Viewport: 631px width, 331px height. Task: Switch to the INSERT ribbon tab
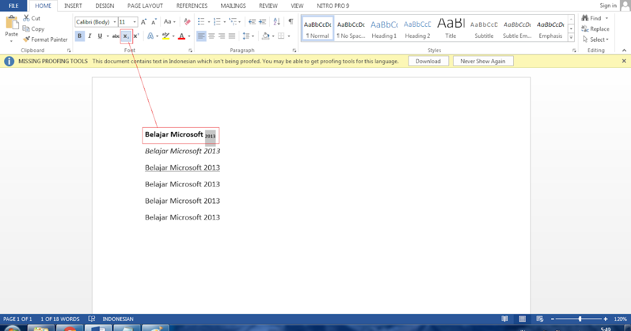click(x=73, y=6)
